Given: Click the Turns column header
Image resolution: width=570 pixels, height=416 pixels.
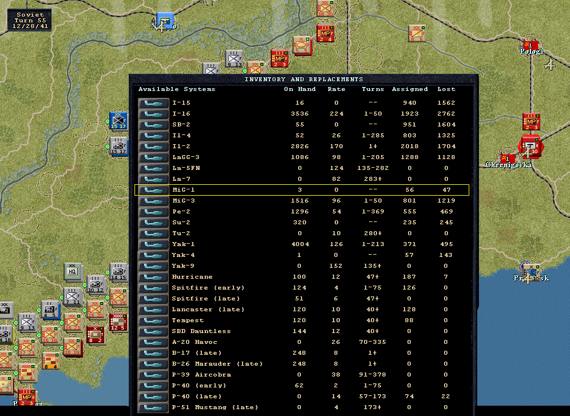Looking at the screenshot, I should click(x=373, y=89).
